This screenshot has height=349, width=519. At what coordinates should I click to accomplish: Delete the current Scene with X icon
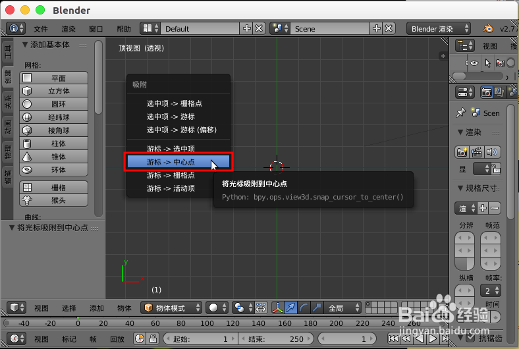tap(389, 28)
